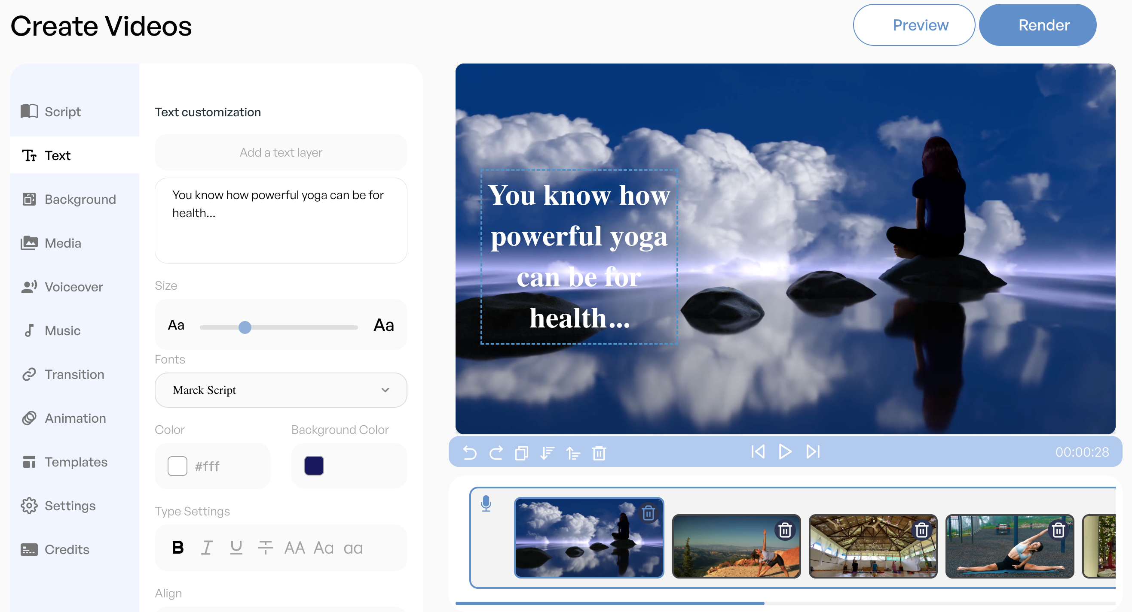The image size is (1132, 612).
Task: Open the Voiceover section
Action: [62, 287]
